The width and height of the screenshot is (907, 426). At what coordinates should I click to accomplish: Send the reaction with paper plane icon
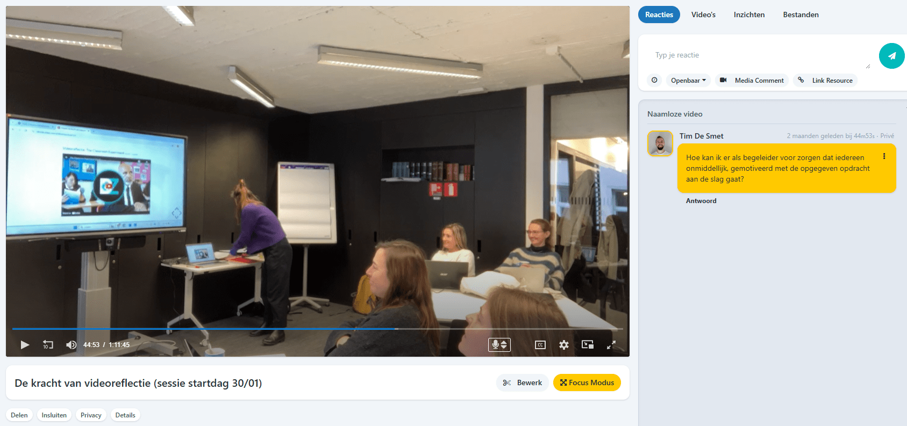pyautogui.click(x=892, y=56)
